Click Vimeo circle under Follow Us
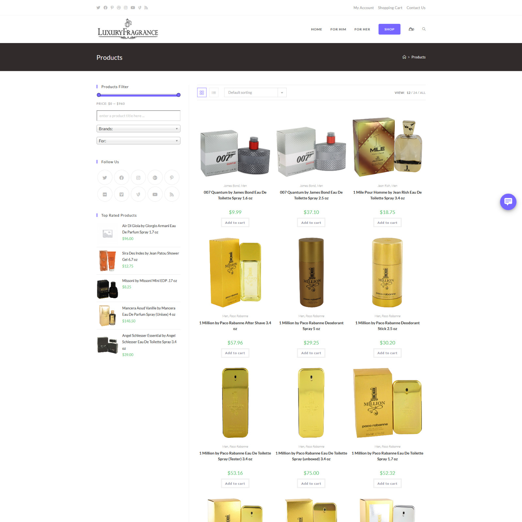 [x=121, y=194]
